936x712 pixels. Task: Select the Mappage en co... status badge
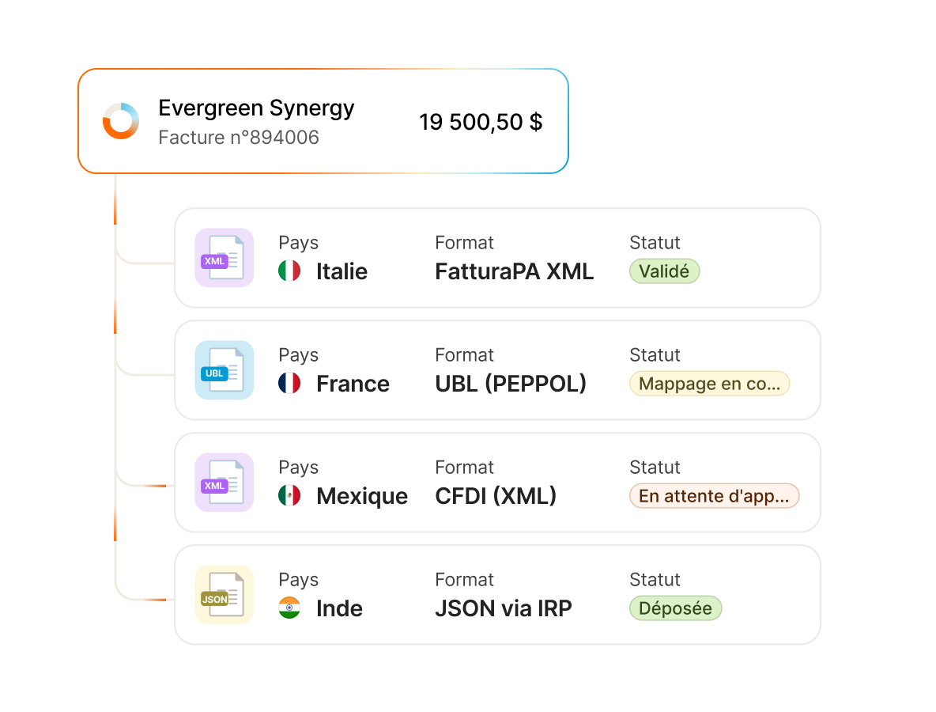click(710, 384)
